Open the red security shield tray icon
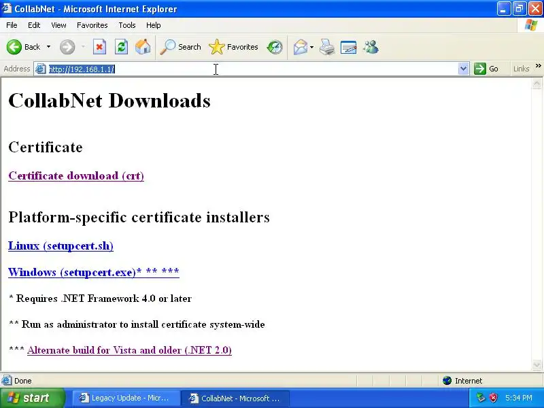Screen dimensions: 544x408 point(494,398)
